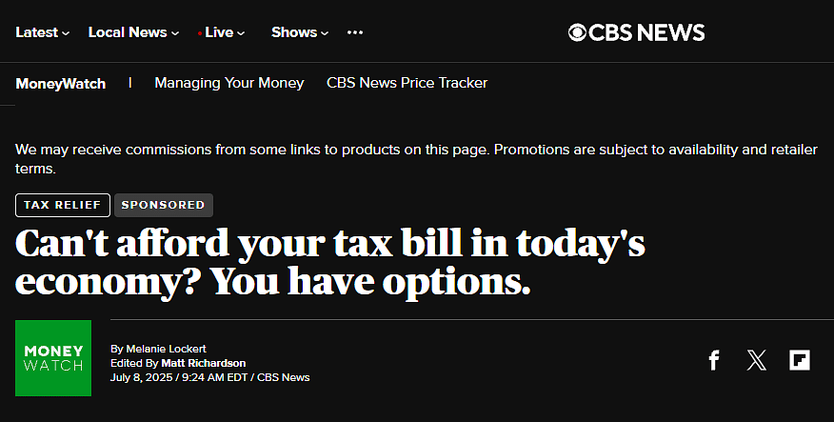Share article on X icon
Viewport: 834px width, 422px height.
(x=756, y=360)
